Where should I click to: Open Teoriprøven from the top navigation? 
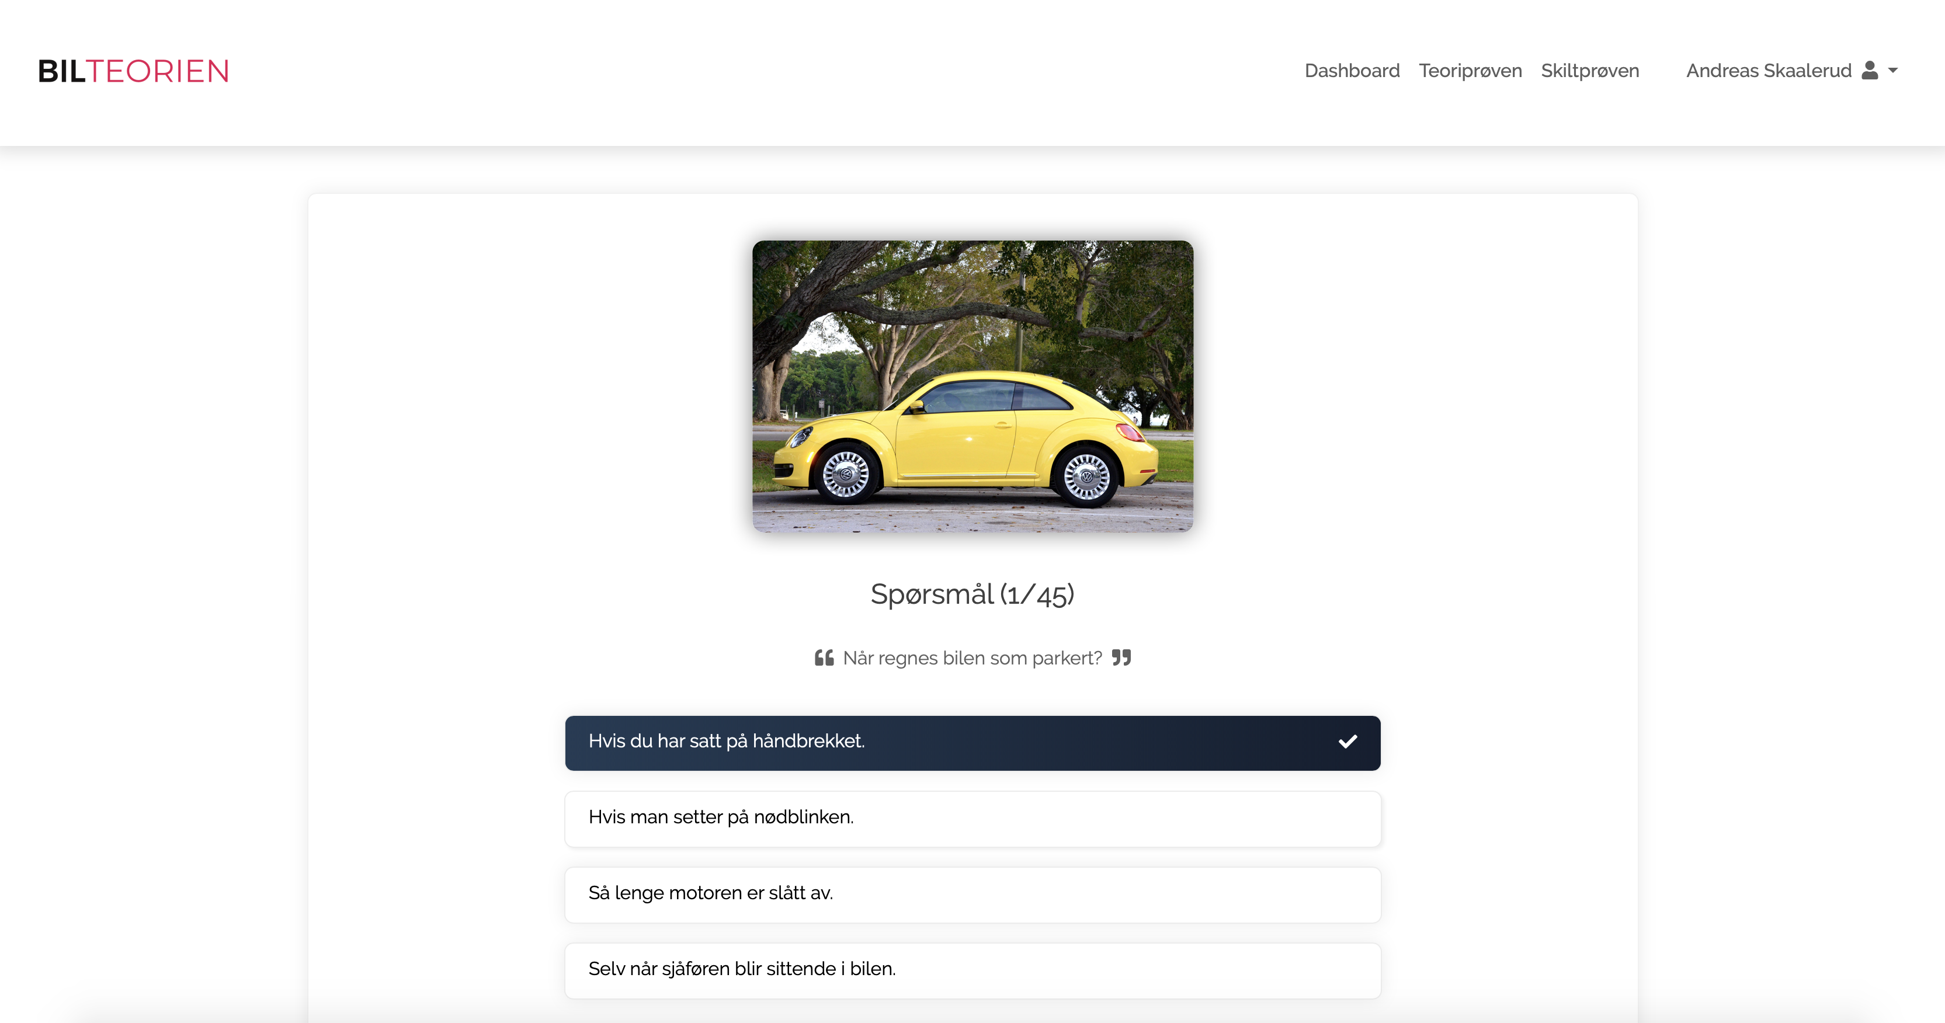click(1470, 70)
